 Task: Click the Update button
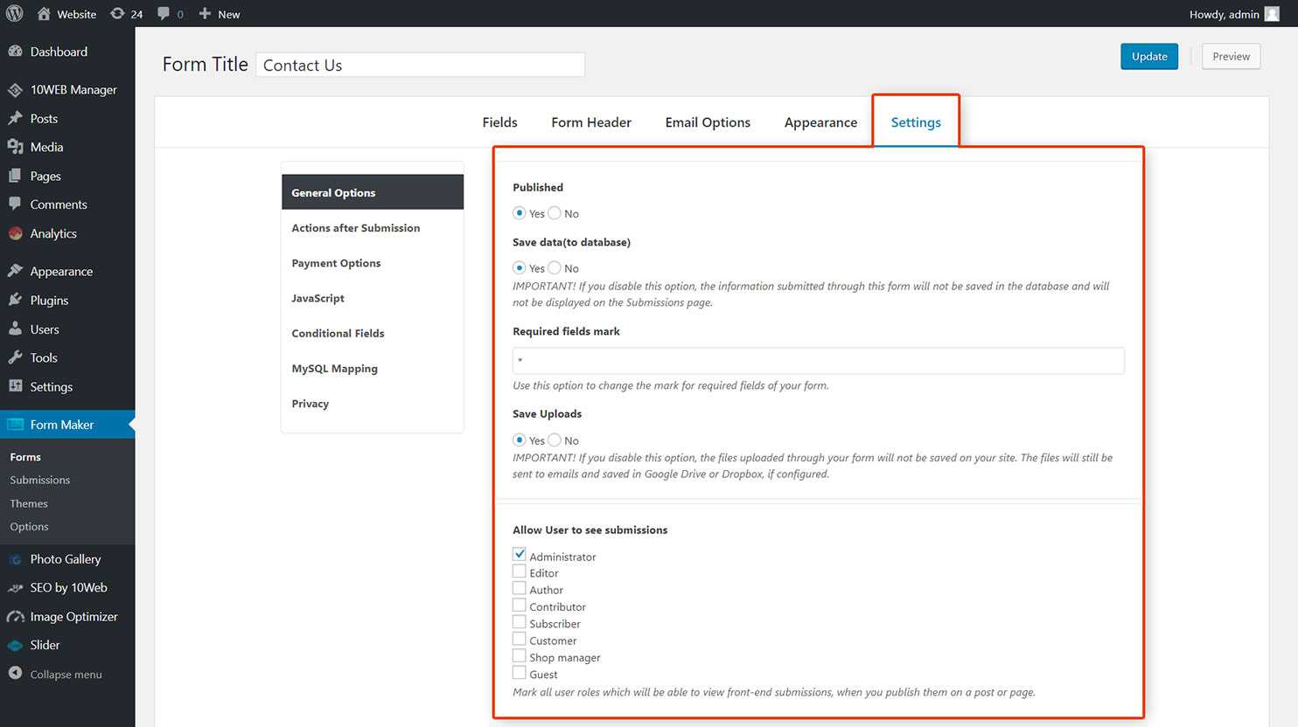[x=1149, y=56]
